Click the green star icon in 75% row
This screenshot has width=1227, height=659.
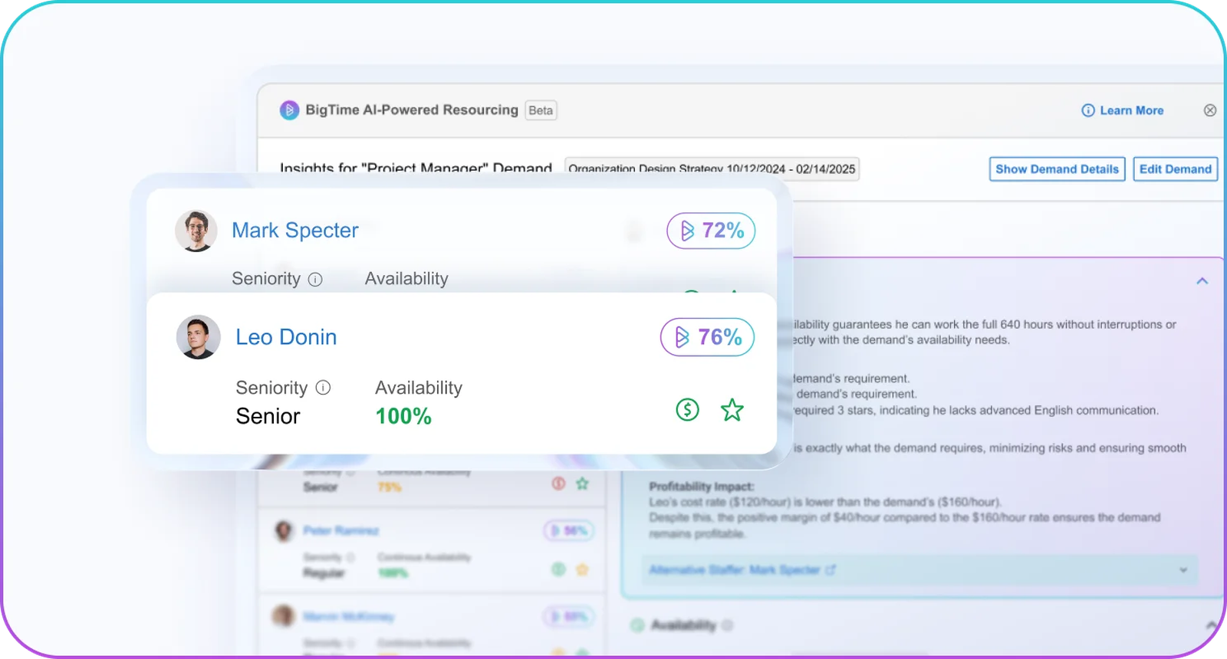582,484
